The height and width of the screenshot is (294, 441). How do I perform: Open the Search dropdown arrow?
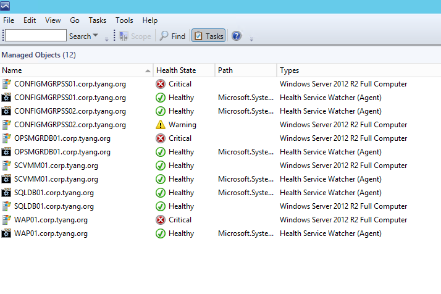click(x=95, y=35)
